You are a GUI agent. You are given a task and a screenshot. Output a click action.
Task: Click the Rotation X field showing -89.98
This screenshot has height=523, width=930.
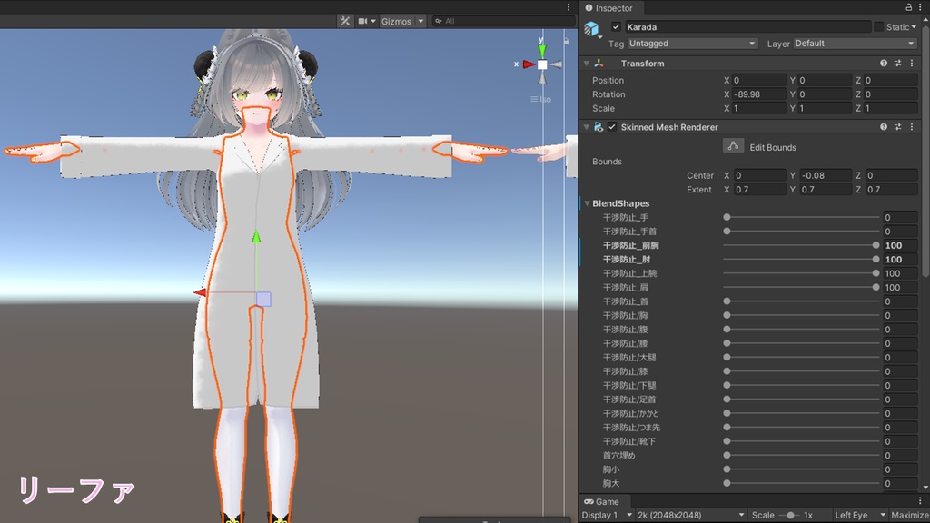tap(758, 94)
